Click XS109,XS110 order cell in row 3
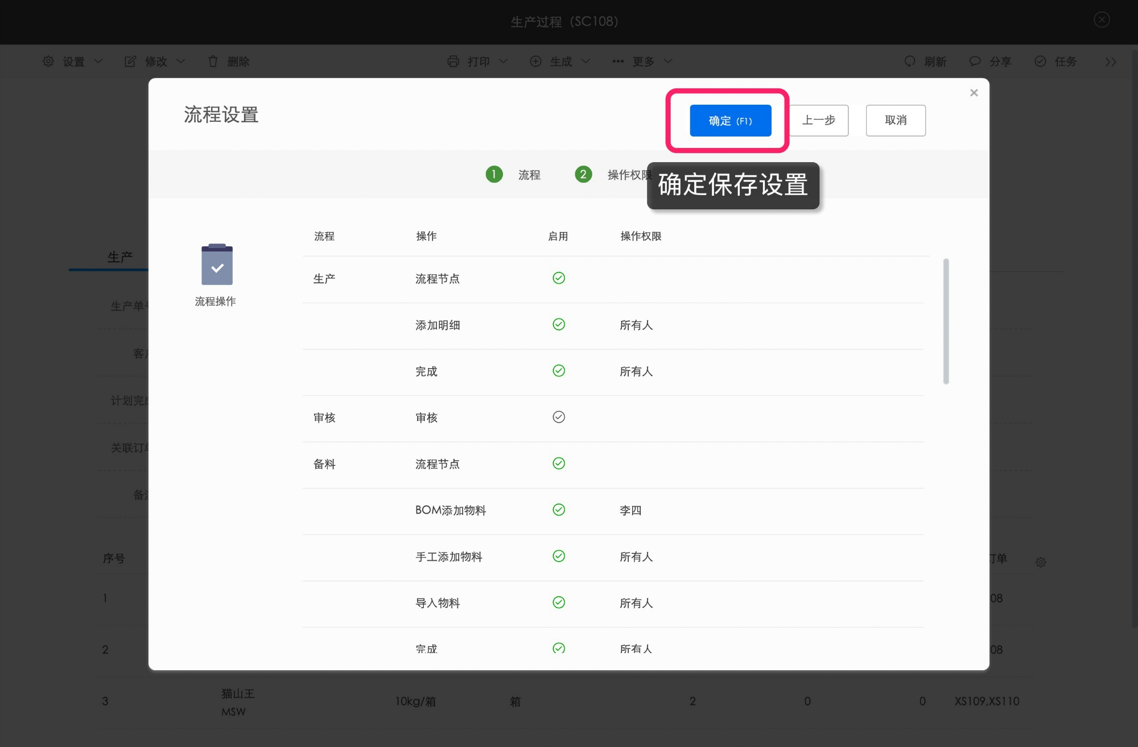The width and height of the screenshot is (1138, 747). tap(987, 701)
